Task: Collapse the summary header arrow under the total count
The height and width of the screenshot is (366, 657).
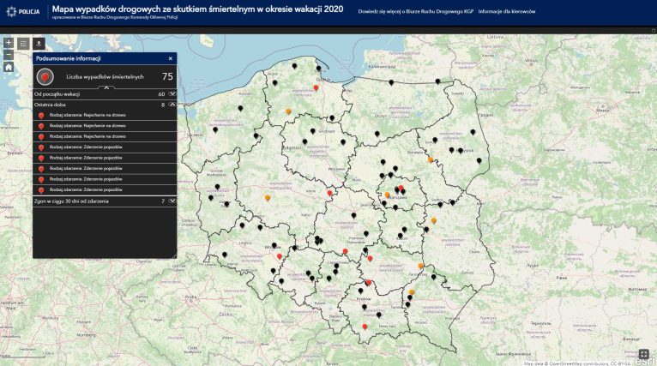Action: pos(105,87)
